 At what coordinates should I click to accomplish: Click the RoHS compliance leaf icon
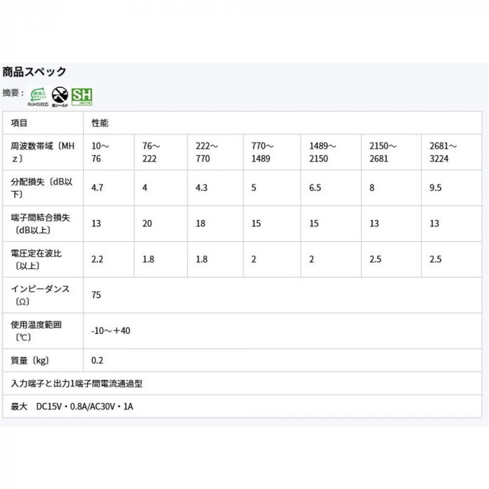[x=38, y=97]
